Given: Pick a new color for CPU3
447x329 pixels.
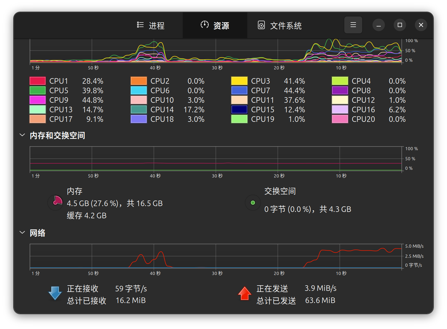Looking at the screenshot, I should coord(239,81).
